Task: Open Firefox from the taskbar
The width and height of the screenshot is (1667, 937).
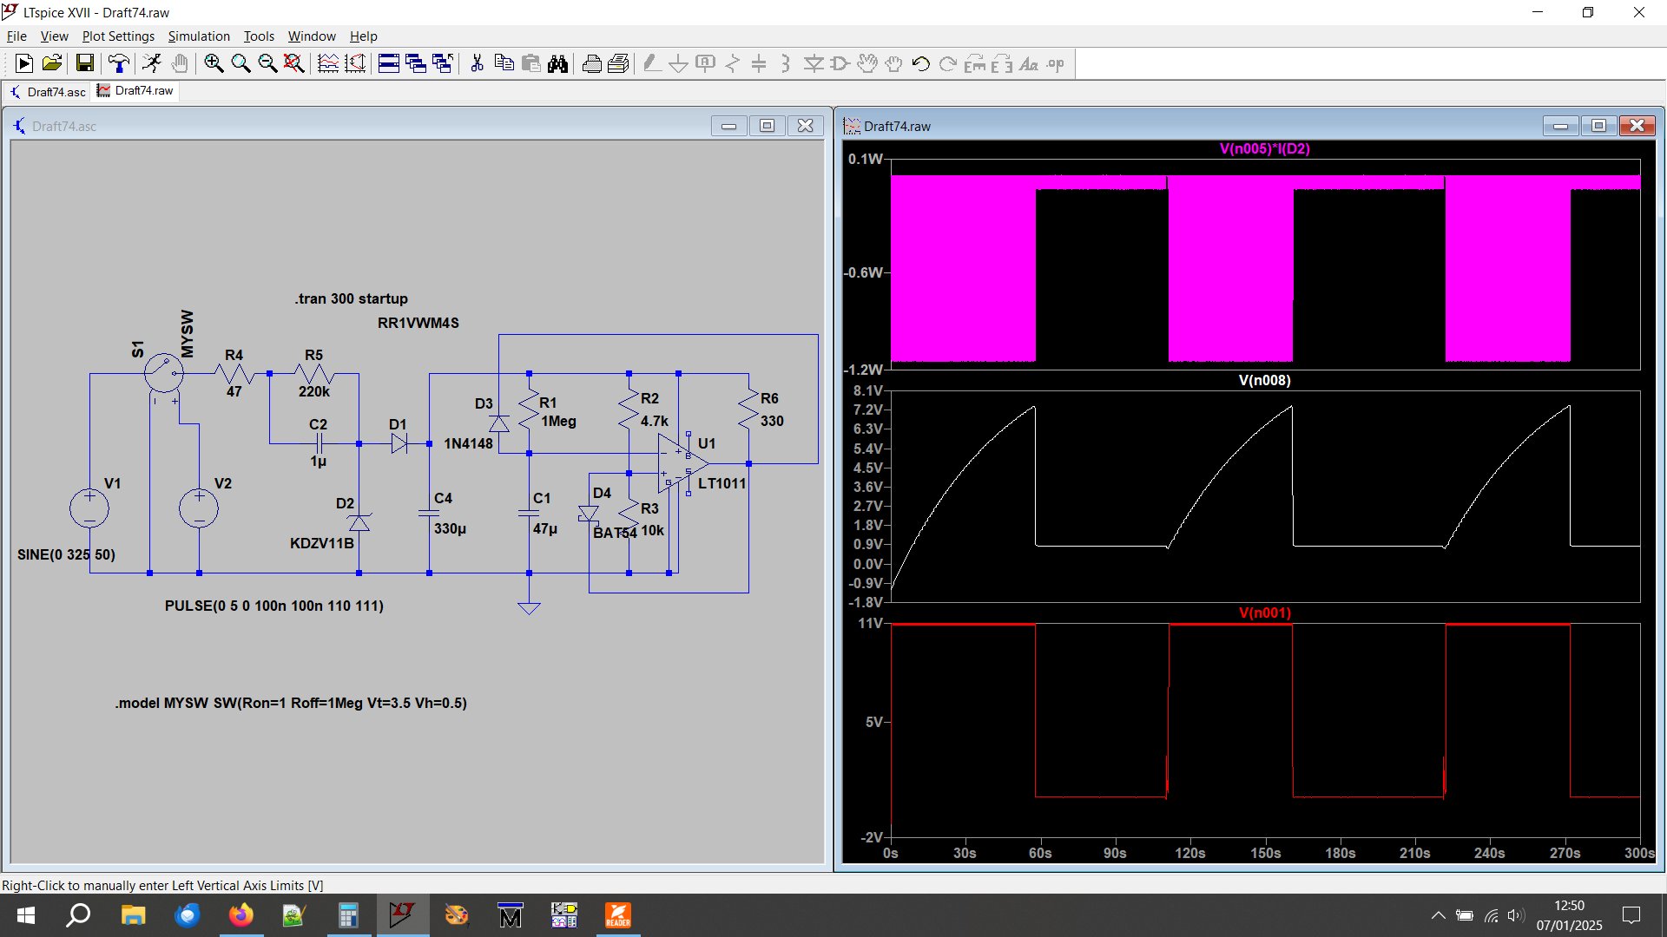Action: (x=240, y=915)
